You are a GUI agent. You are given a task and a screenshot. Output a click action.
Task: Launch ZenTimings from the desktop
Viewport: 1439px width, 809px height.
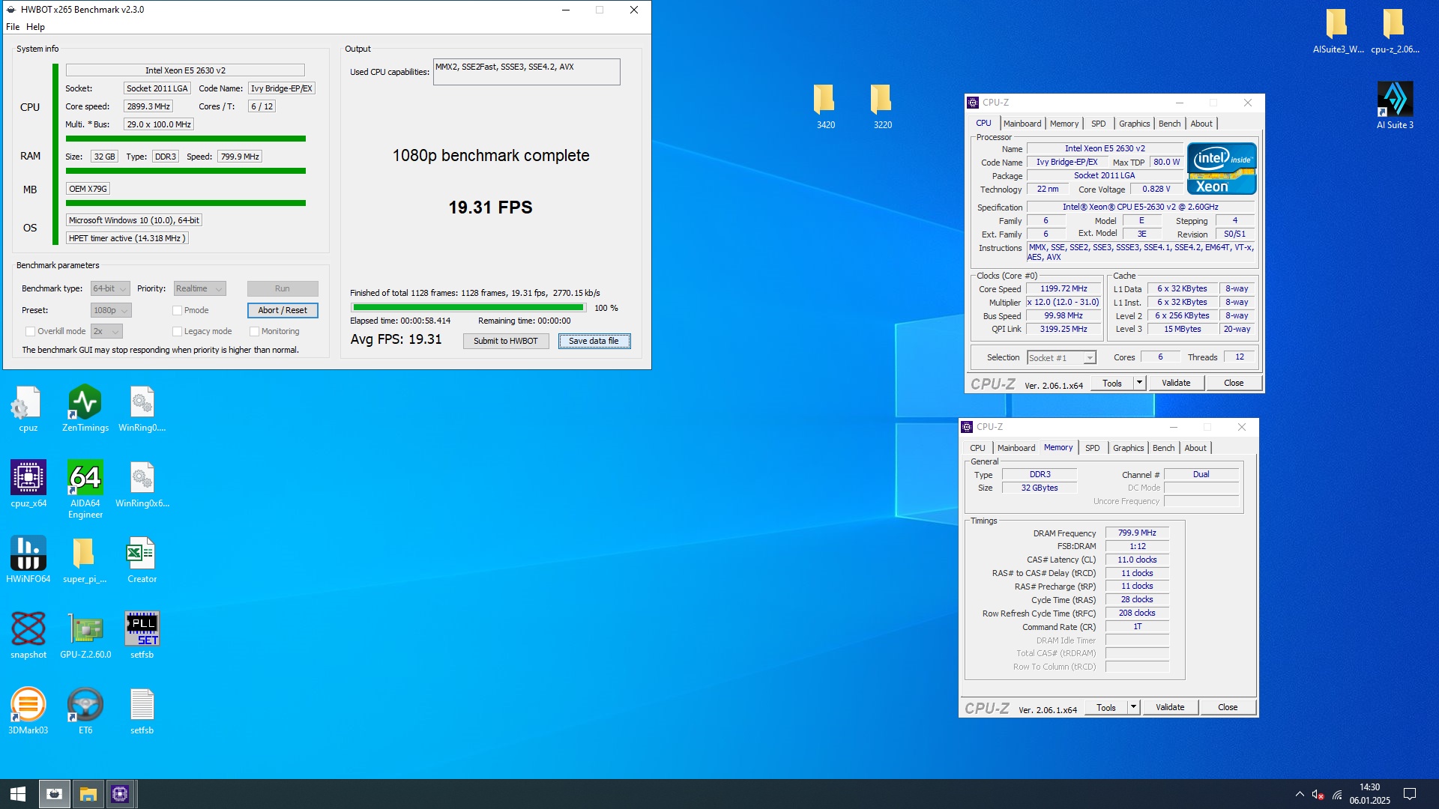point(85,408)
